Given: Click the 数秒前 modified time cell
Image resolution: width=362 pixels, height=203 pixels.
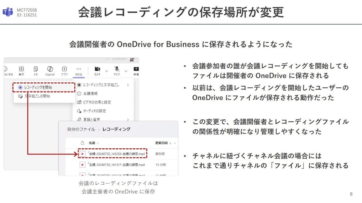Looking at the screenshot, I should 160,154.
